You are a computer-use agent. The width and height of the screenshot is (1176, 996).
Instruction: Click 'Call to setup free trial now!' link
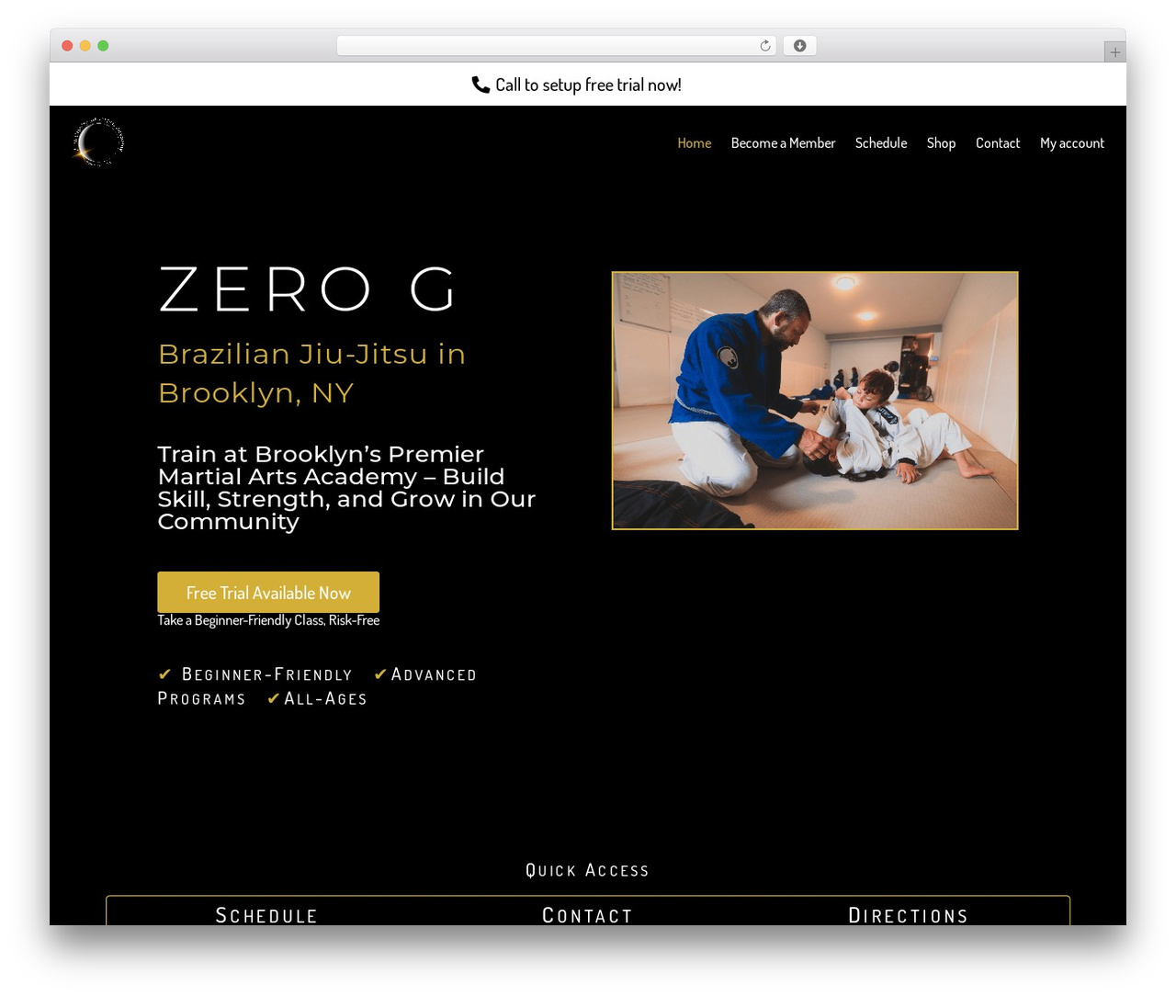point(588,85)
